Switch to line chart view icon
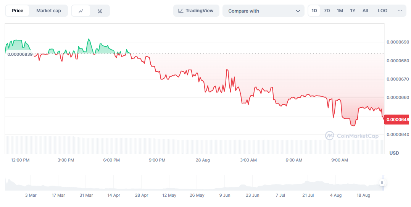 tap(81, 11)
